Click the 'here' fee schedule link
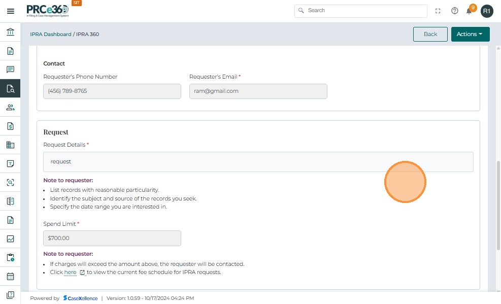501x304 pixels. pyautogui.click(x=70, y=273)
